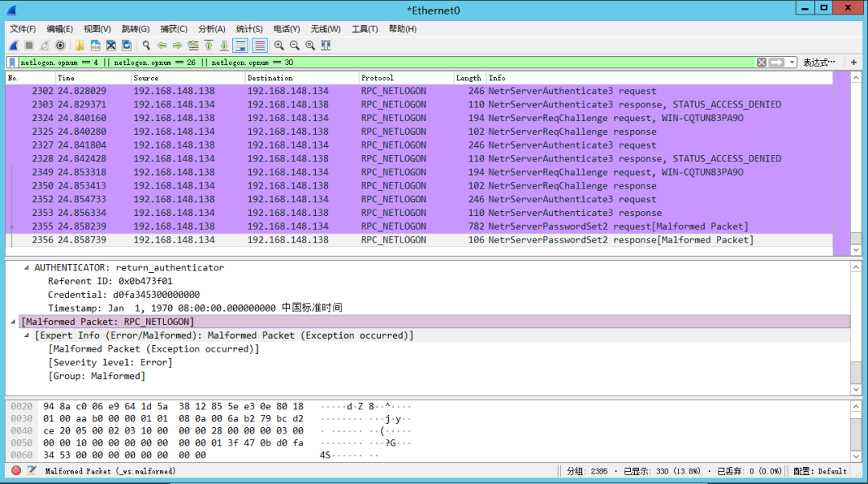Select packet 2324 NetrServerReqChallenge request
The height and width of the screenshot is (484, 868).
(419, 118)
